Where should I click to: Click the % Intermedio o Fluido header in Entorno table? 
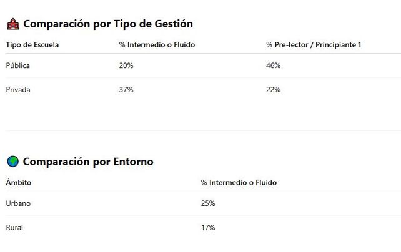[239, 182]
